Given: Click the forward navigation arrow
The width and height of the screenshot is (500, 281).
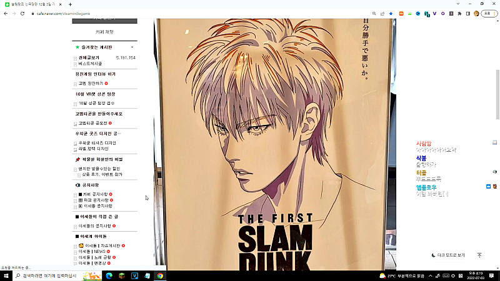Looking at the screenshot, I should point(14,14).
